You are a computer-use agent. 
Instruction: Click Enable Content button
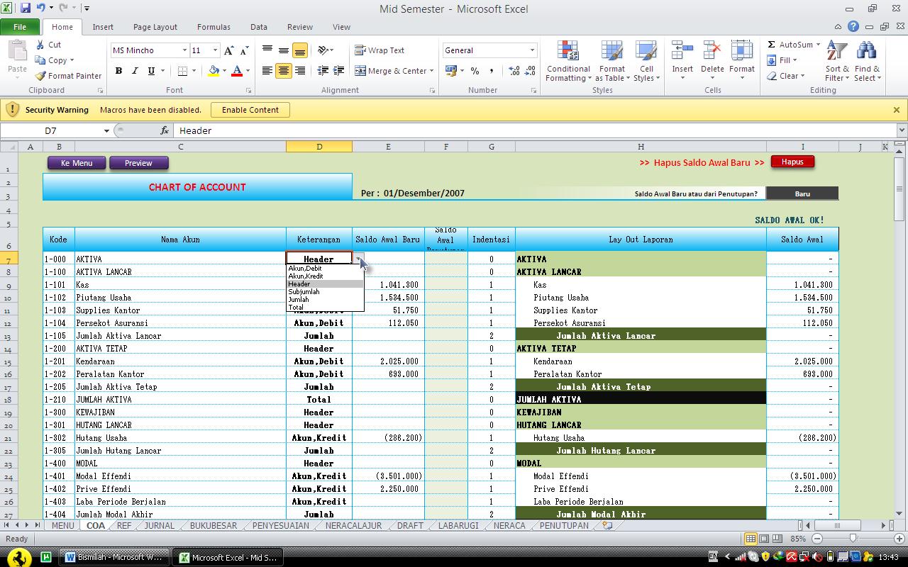[x=250, y=110]
